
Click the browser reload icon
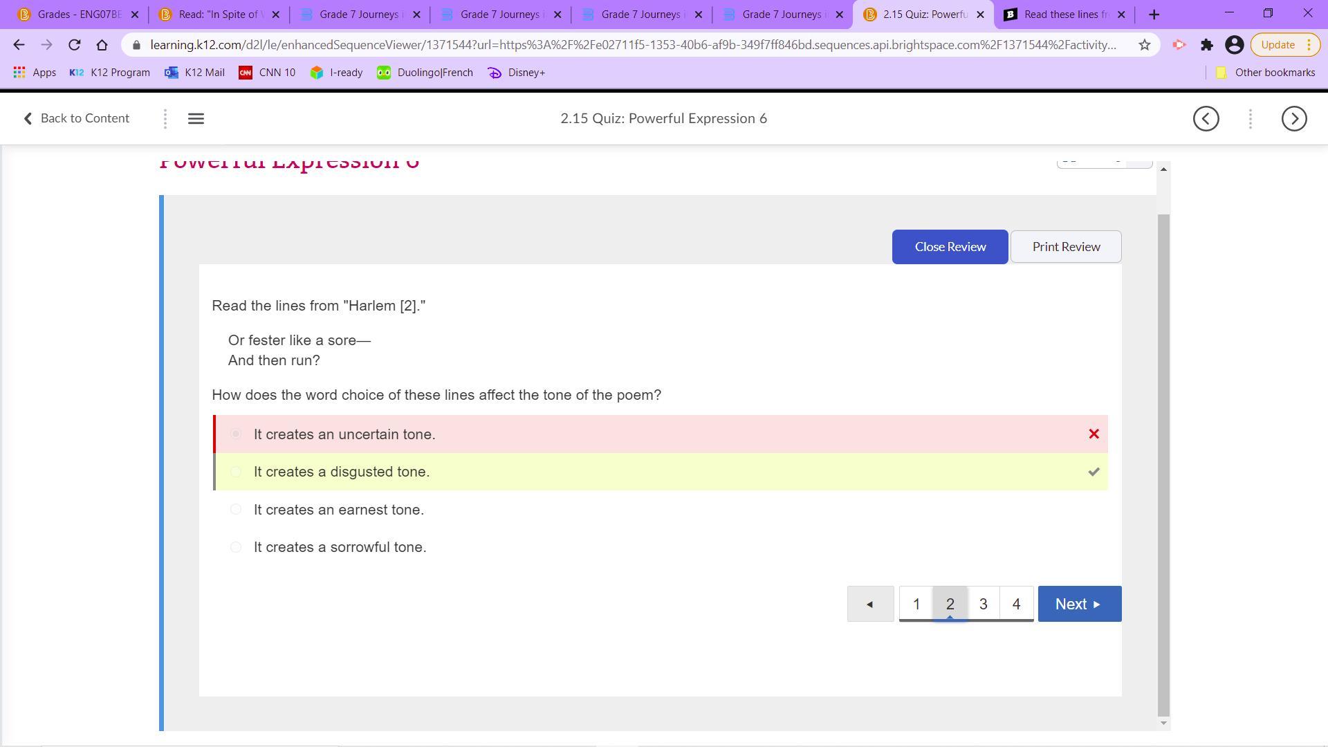pos(75,45)
